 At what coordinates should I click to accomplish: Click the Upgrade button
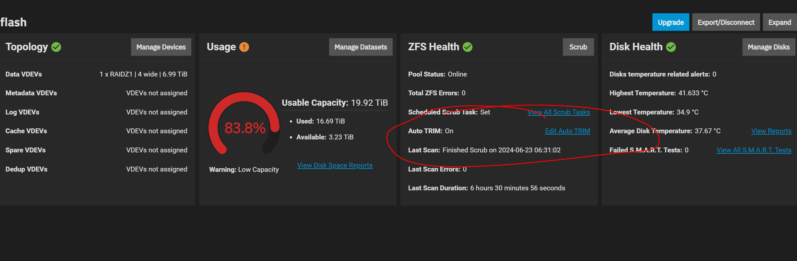pos(671,22)
